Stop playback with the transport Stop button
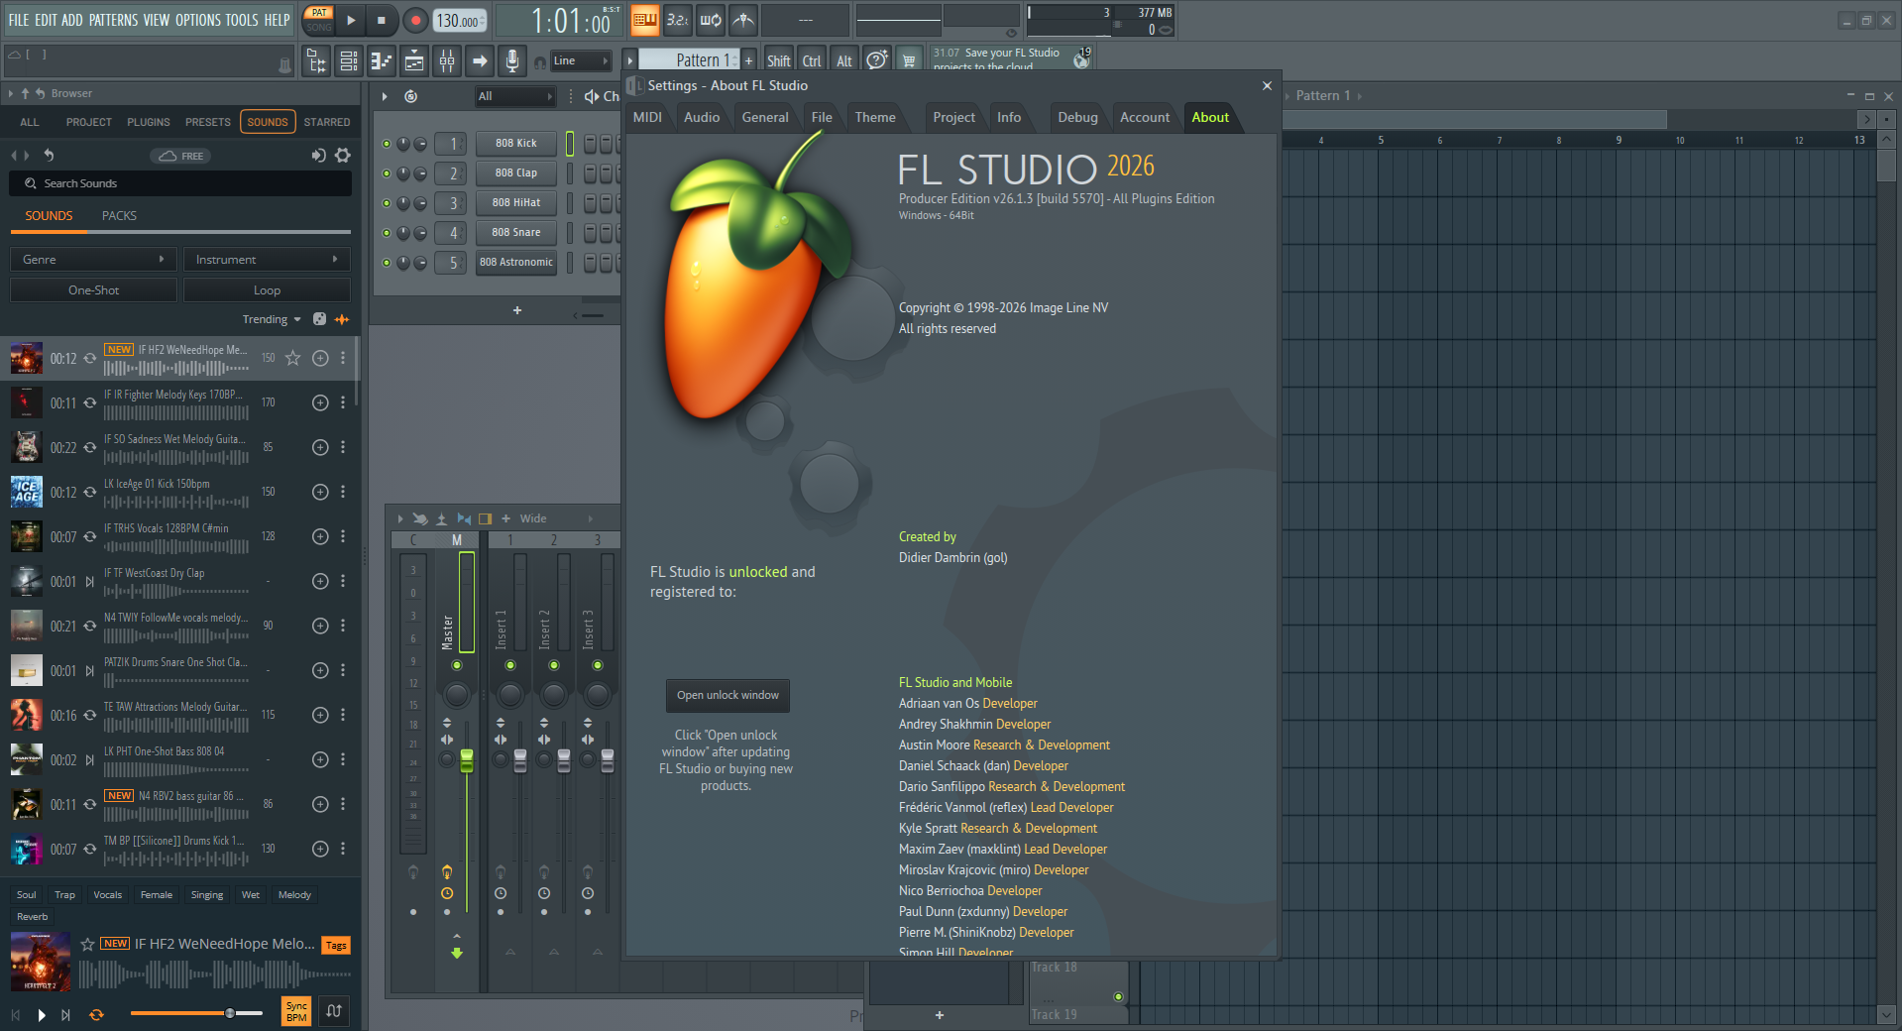 [x=382, y=20]
